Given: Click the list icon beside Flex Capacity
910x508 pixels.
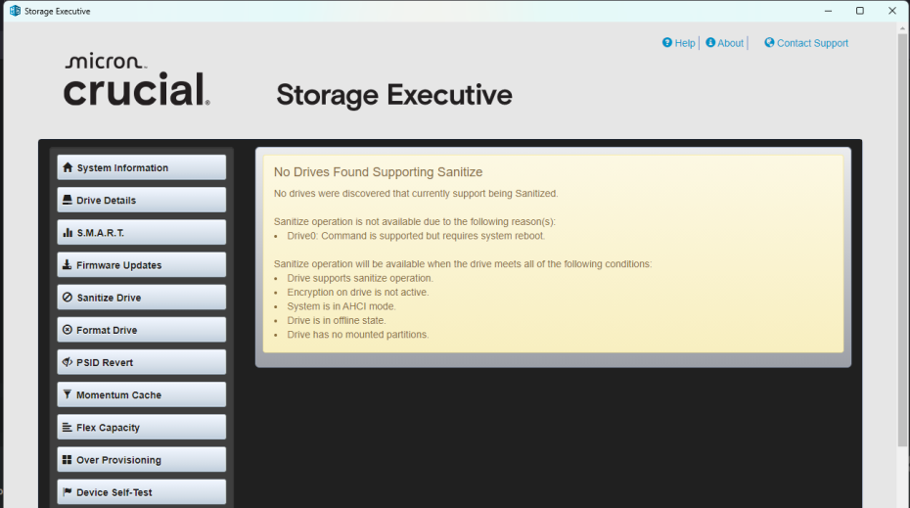Looking at the screenshot, I should [68, 428].
